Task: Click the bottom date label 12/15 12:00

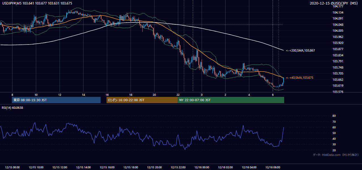Action: (x=60, y=167)
